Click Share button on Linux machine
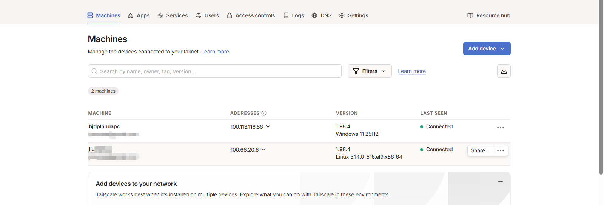604x205 pixels. pos(480,150)
